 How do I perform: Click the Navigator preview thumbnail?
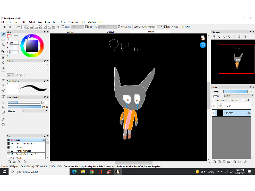point(233,62)
